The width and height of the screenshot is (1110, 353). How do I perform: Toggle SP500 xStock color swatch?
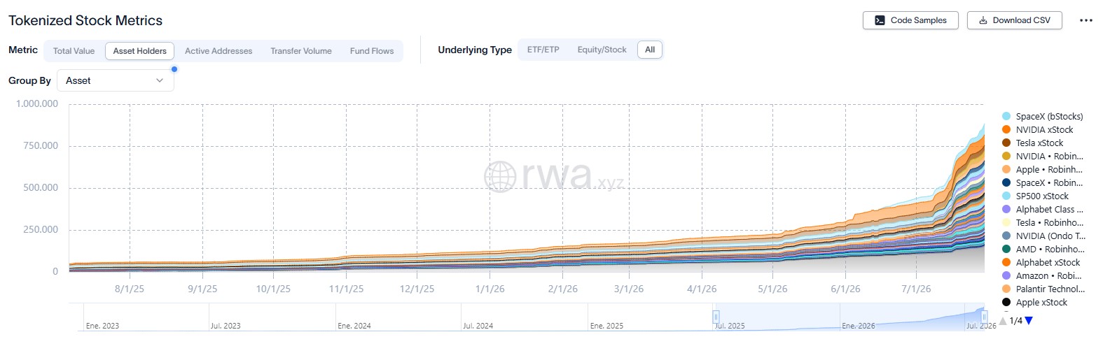tap(1006, 196)
